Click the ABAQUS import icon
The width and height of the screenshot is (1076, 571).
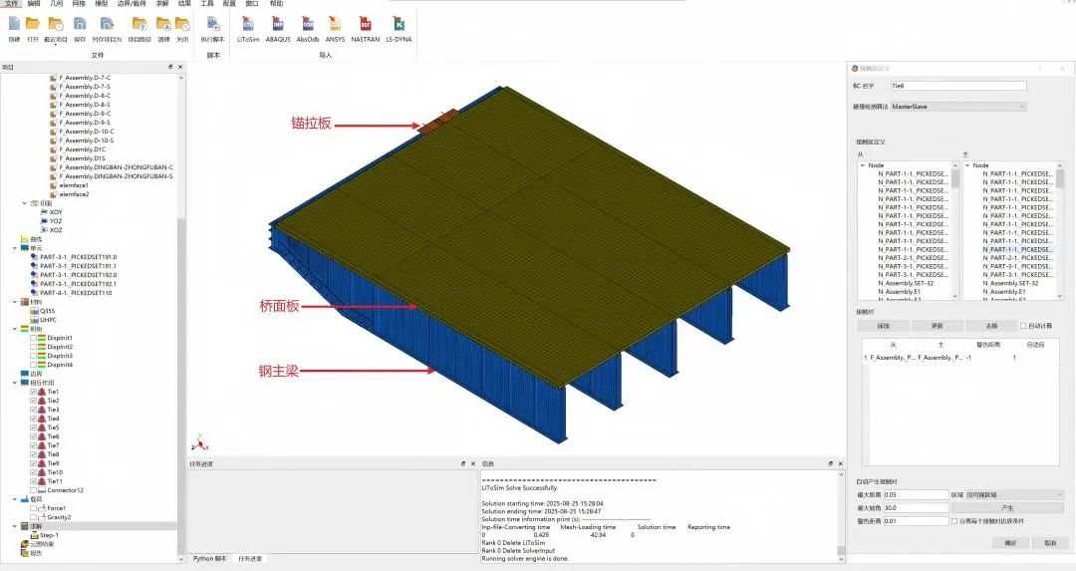click(x=278, y=24)
